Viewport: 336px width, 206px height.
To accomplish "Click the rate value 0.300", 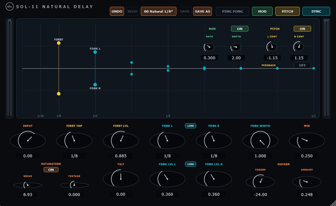I will click(209, 58).
